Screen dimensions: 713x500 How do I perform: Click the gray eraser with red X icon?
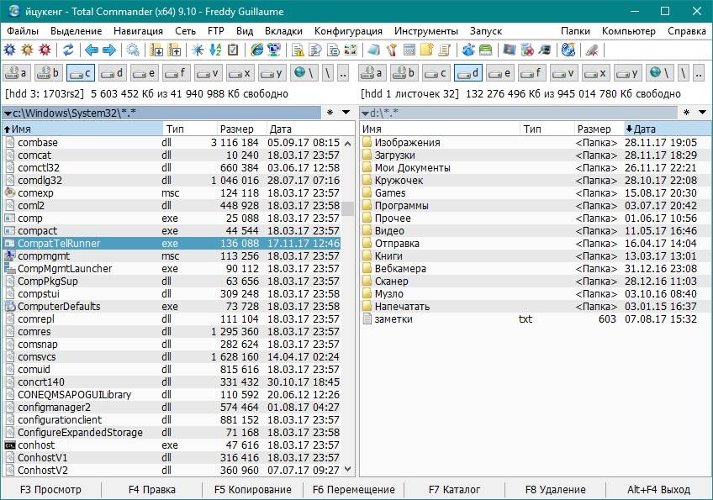coord(592,50)
